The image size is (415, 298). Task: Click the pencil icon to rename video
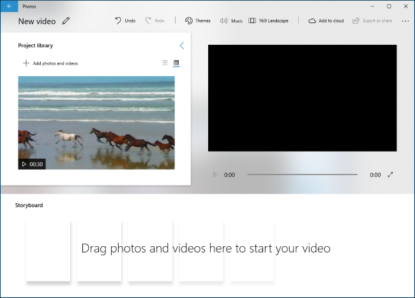point(66,21)
